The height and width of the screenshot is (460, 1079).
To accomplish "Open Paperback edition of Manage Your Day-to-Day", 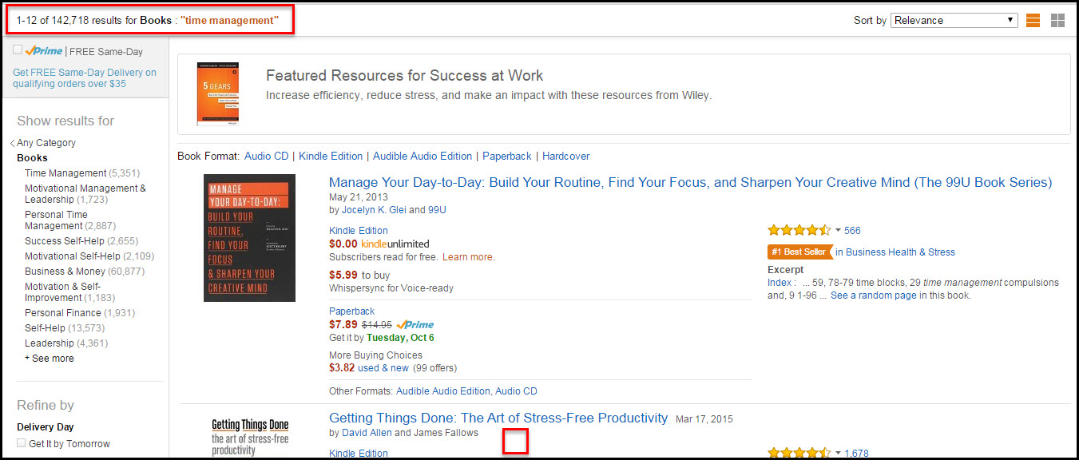I will coord(351,311).
